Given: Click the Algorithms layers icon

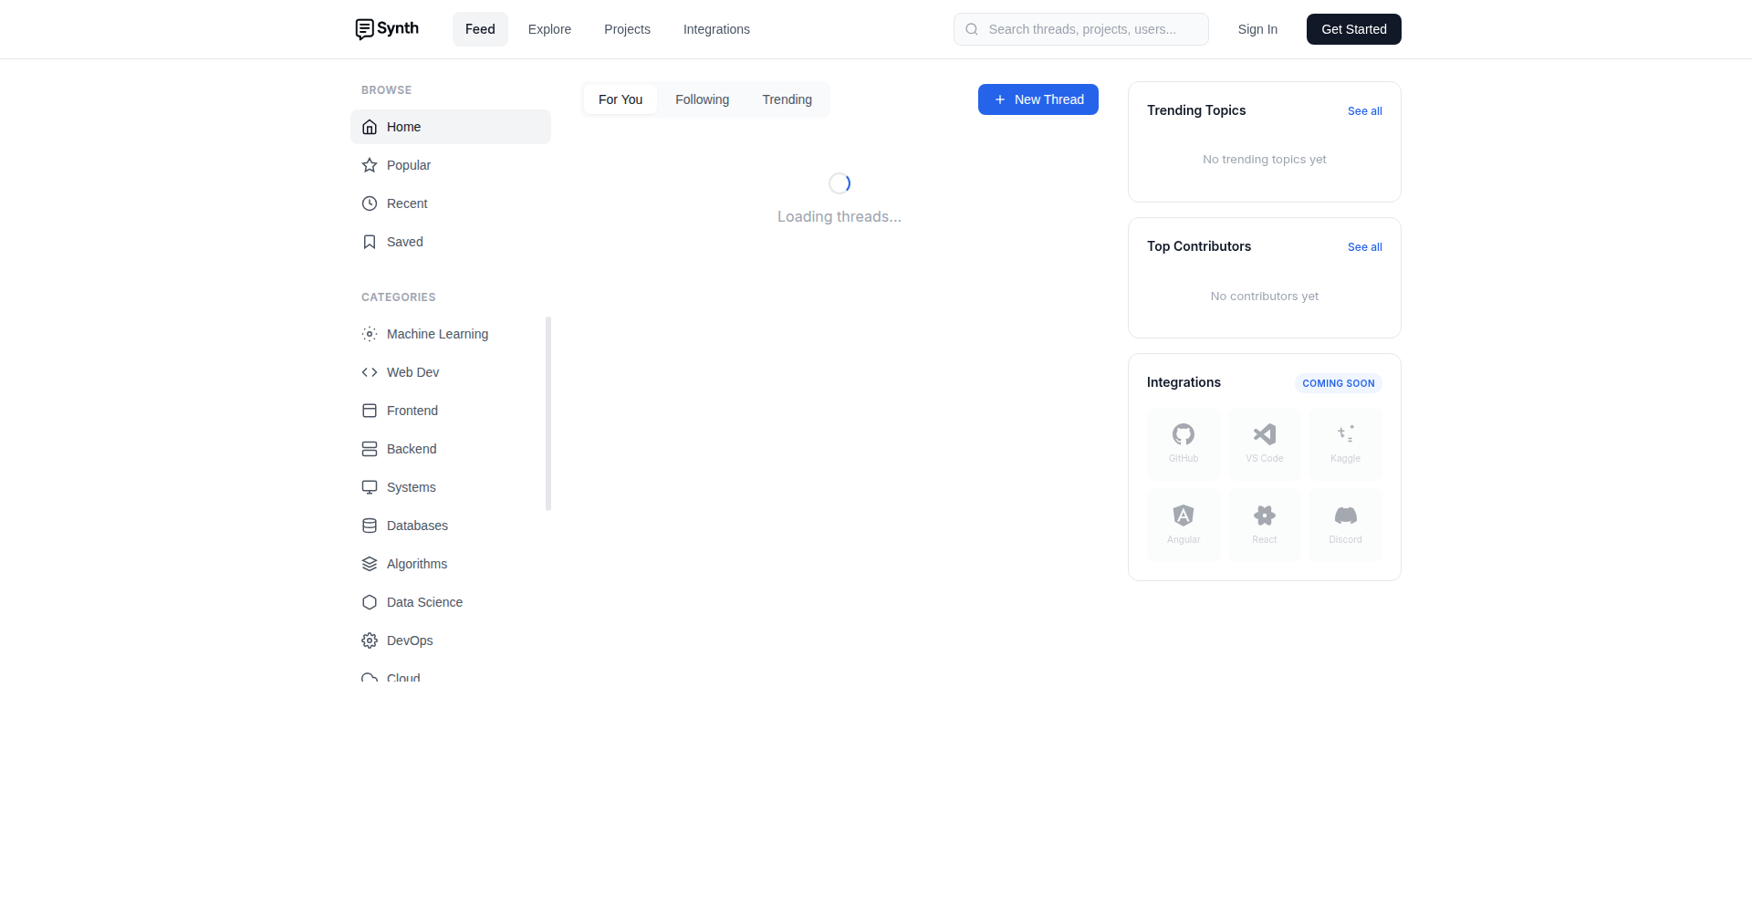Looking at the screenshot, I should pyautogui.click(x=370, y=564).
